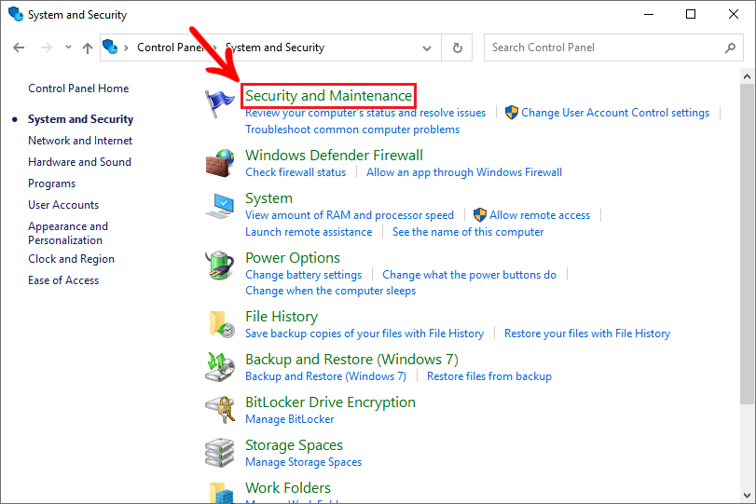756x504 pixels.
Task: Open the Security and Maintenance heading
Action: coord(328,95)
